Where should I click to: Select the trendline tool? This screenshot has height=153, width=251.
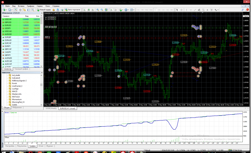[x=195, y=10]
